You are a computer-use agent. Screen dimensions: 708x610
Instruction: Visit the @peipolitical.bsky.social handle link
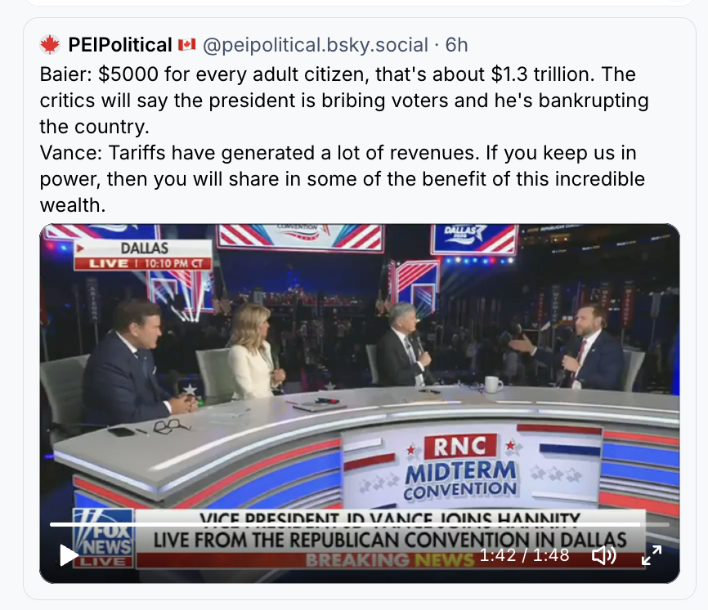tap(316, 45)
